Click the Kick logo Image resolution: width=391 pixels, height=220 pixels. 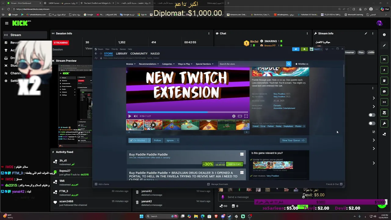[21, 23]
